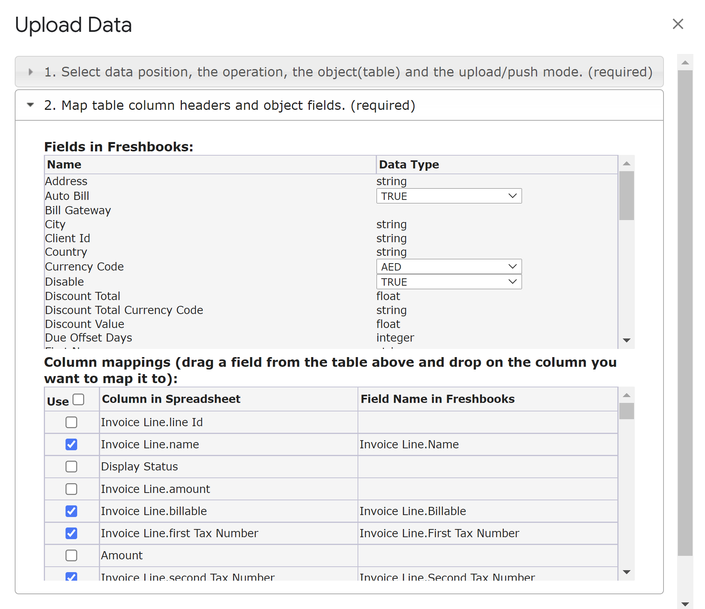Viewport: 705px width, 609px height.
Task: Click the Freshbooks fields list scrollbar thumb
Action: [x=626, y=196]
